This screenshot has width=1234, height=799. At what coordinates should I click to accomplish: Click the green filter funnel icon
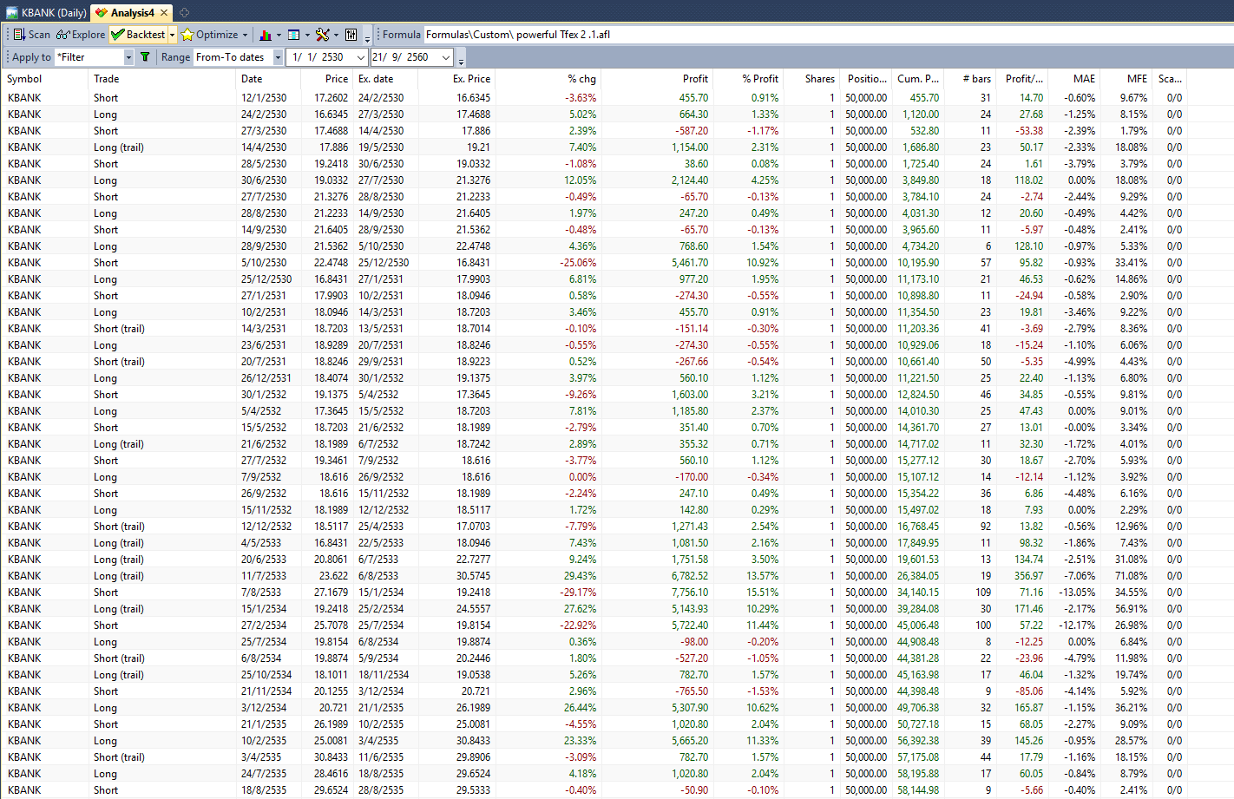(145, 57)
